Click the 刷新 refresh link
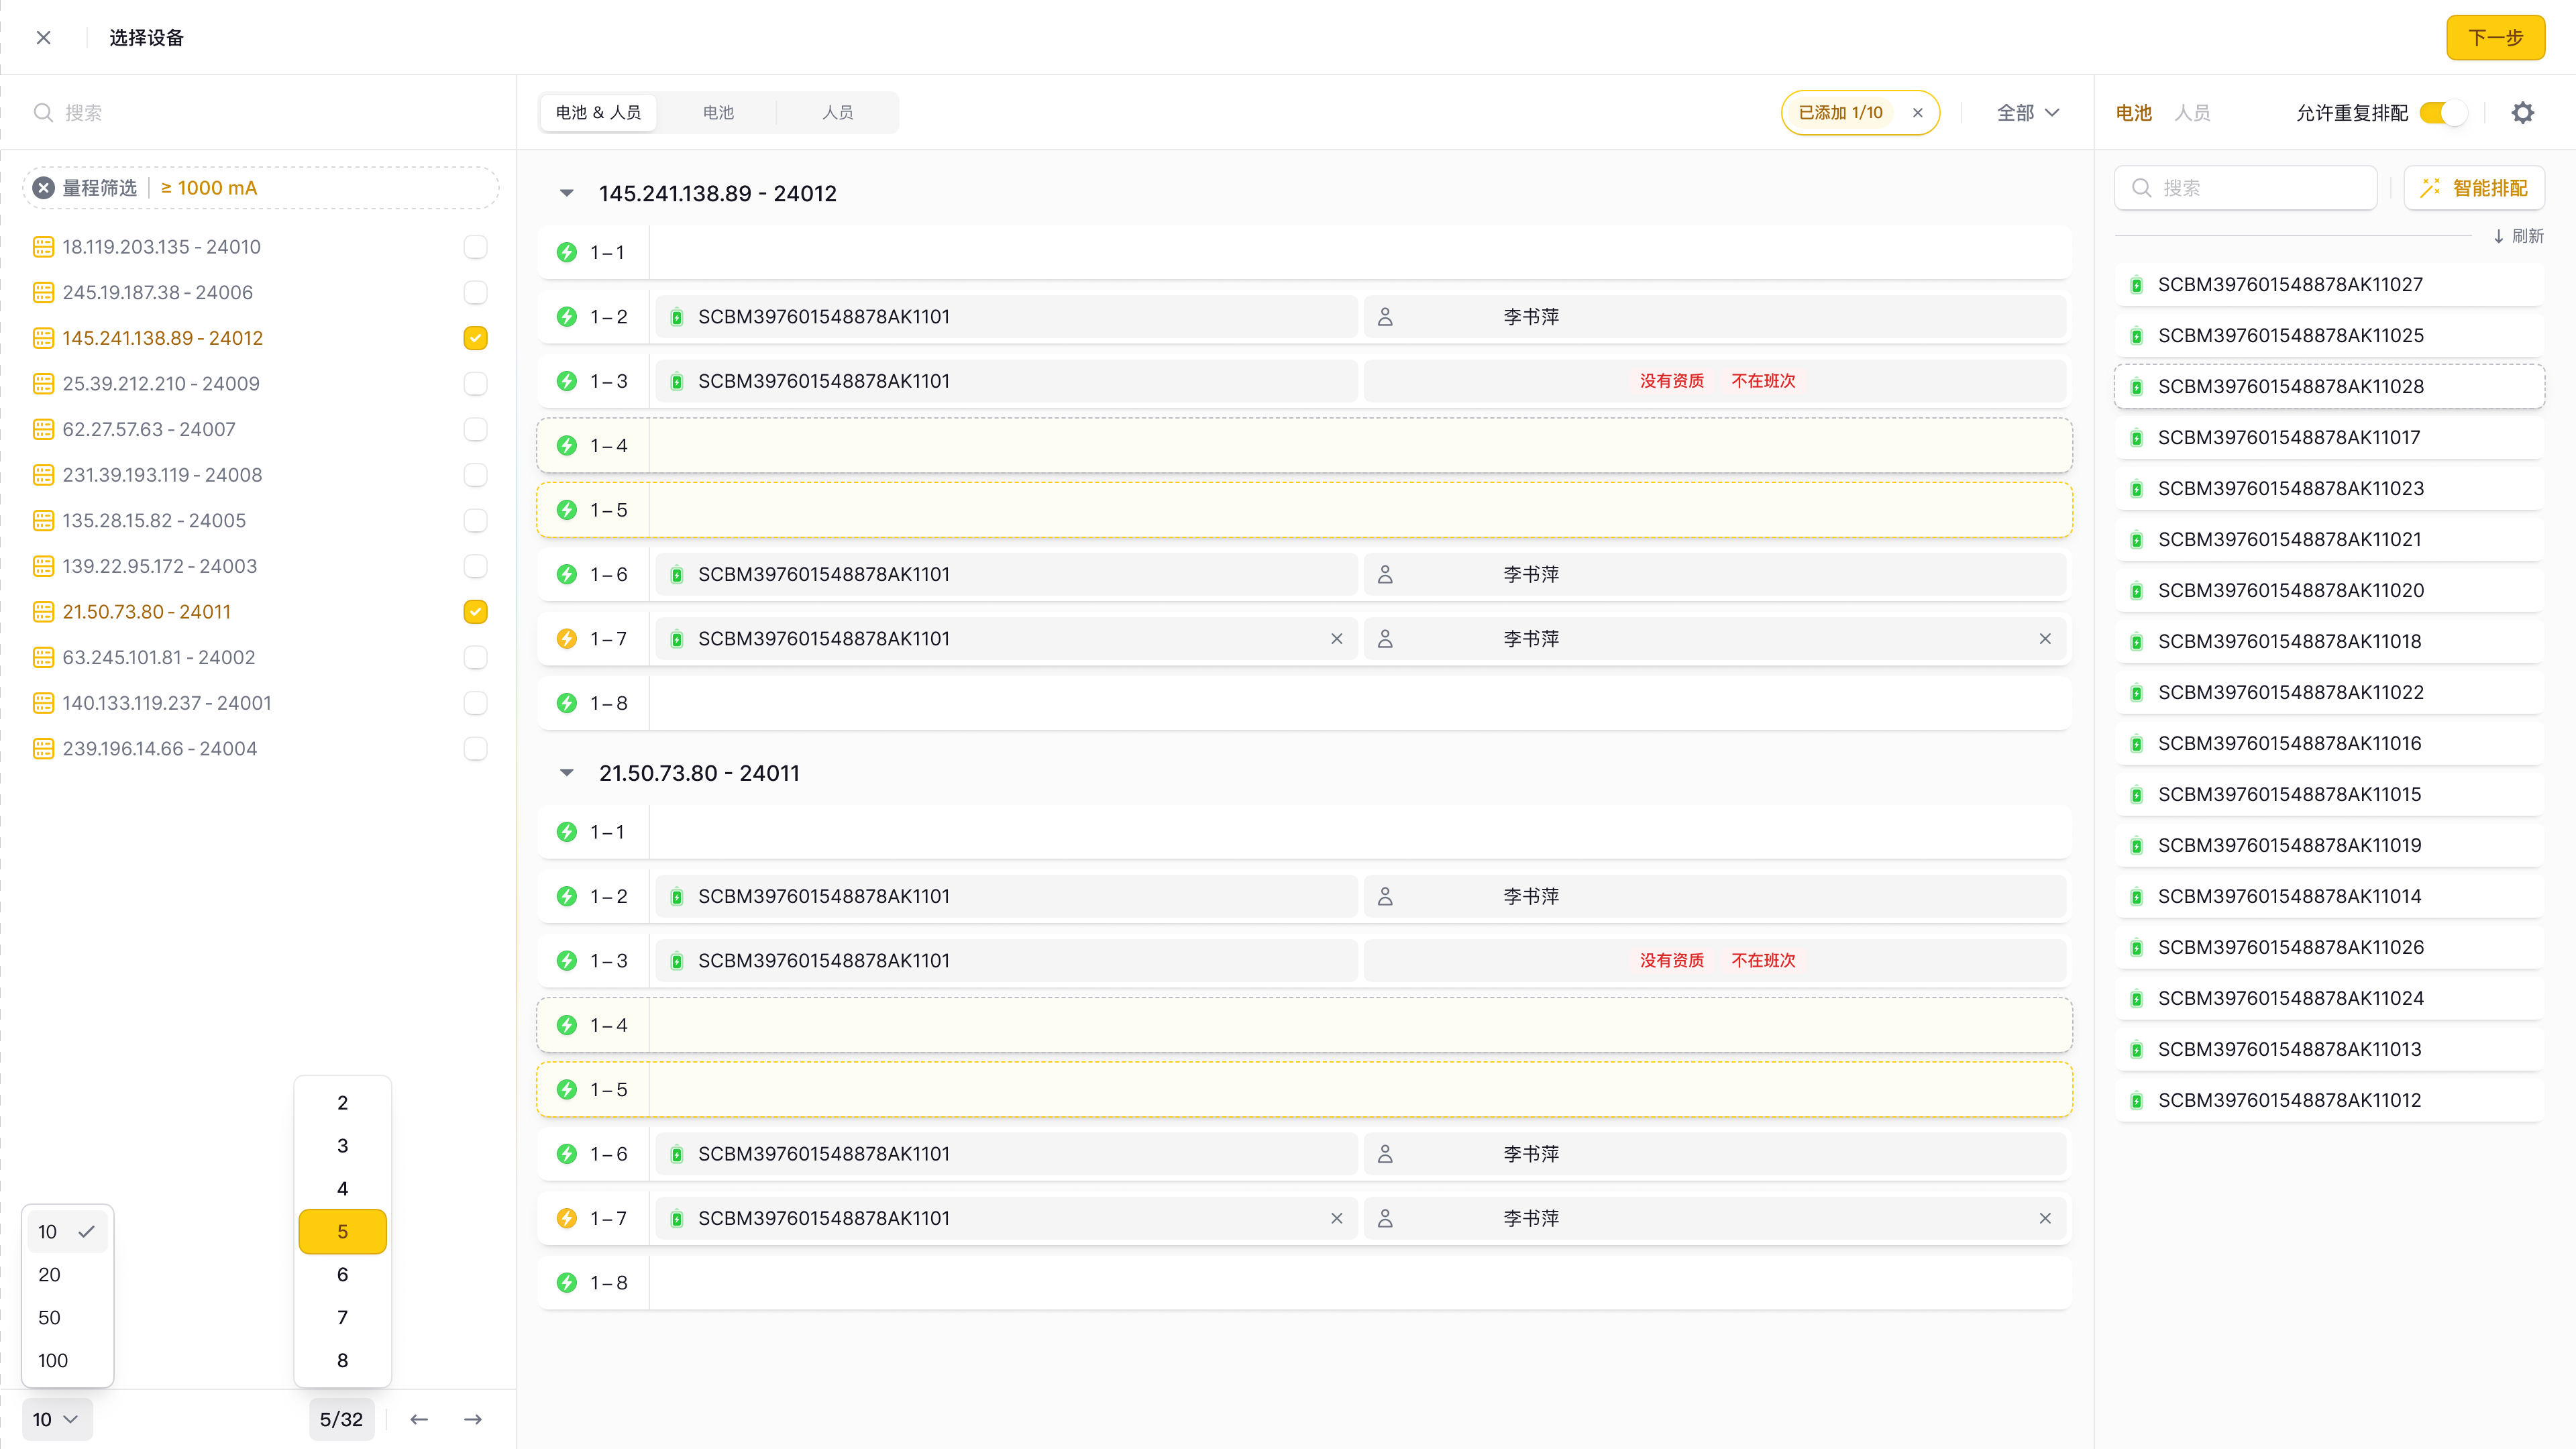 coord(2518,236)
